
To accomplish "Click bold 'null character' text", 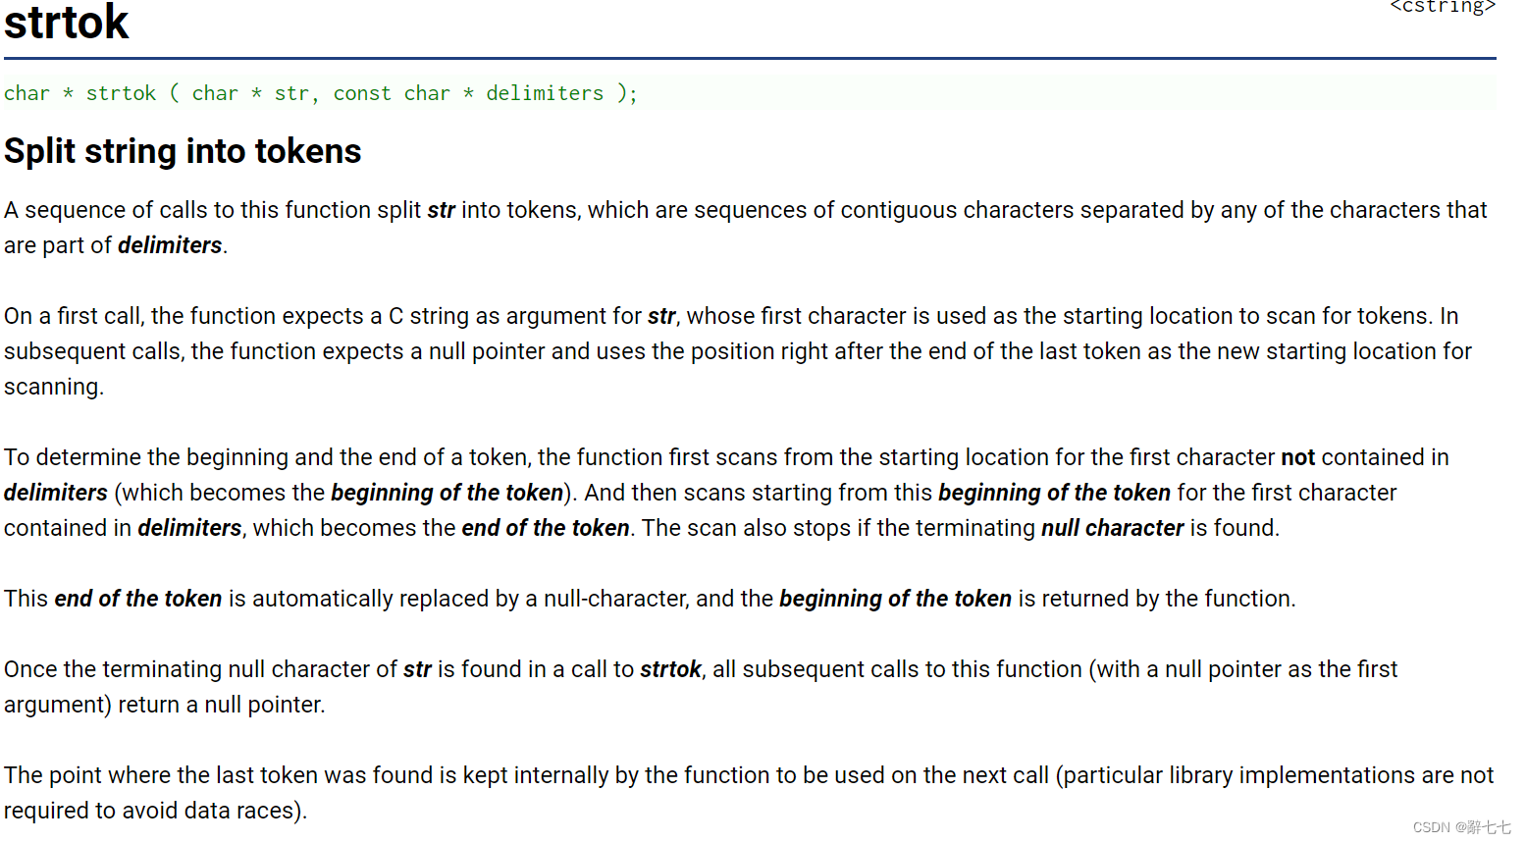I will pyautogui.click(x=1112, y=528).
